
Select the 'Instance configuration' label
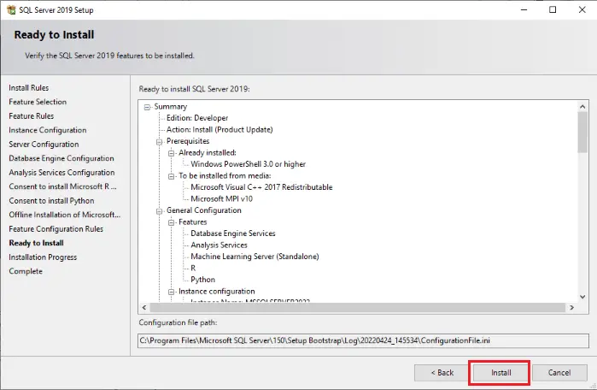pos(217,292)
